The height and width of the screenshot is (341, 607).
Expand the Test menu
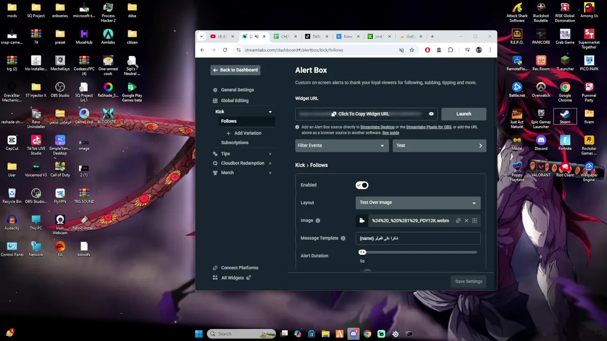pyautogui.click(x=440, y=145)
